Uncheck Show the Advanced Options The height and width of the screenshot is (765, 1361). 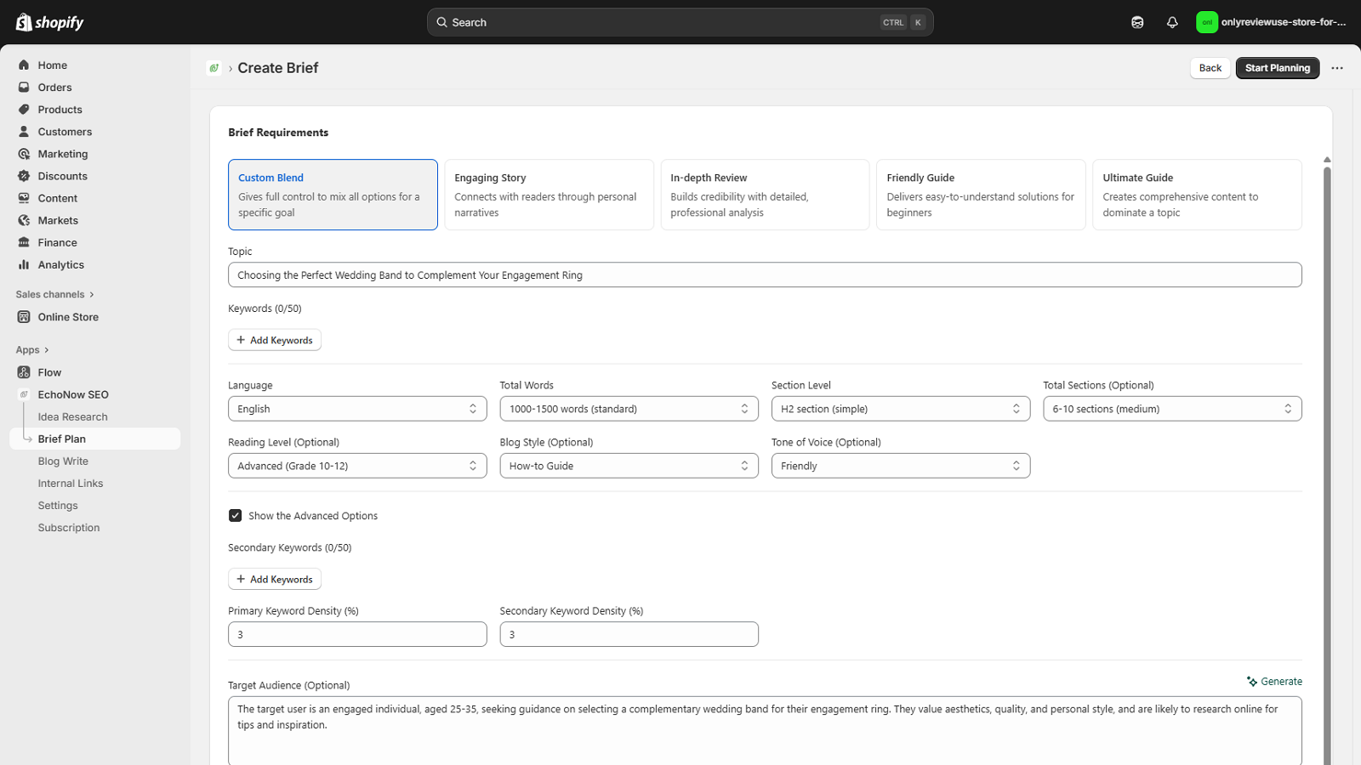(x=235, y=515)
